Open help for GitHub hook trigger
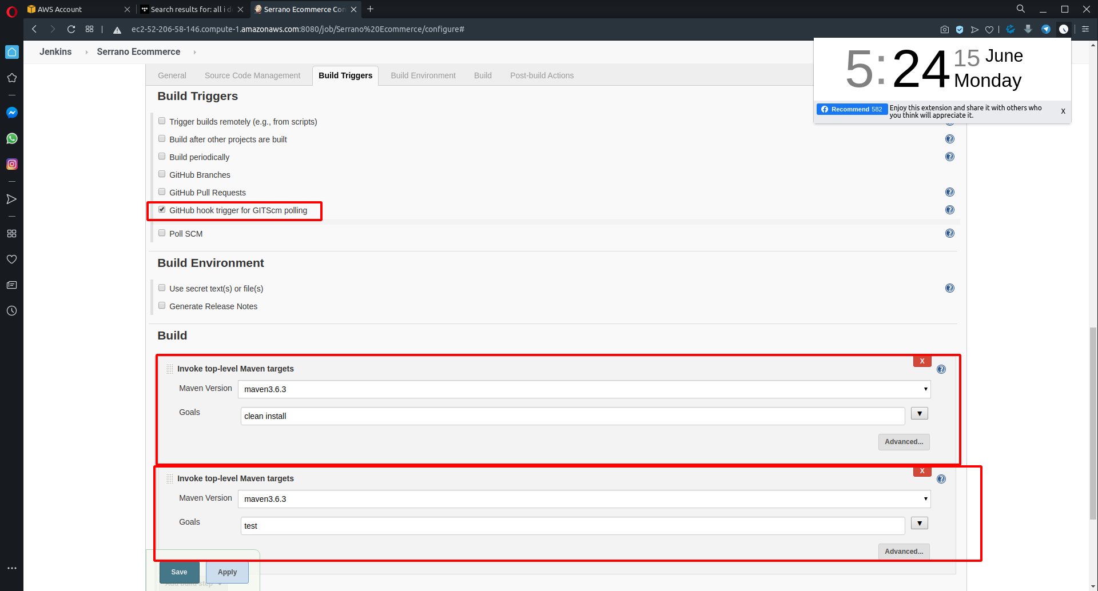The width and height of the screenshot is (1098, 591). 950,210
